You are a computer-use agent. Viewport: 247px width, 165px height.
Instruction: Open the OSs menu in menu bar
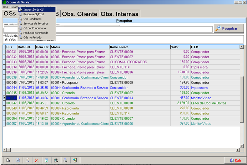click(x=5, y=7)
